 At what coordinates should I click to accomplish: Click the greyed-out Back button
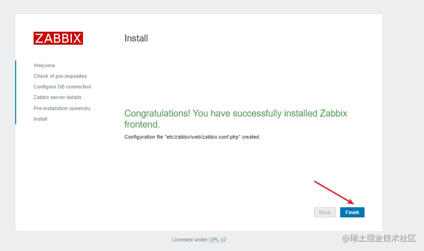325,212
